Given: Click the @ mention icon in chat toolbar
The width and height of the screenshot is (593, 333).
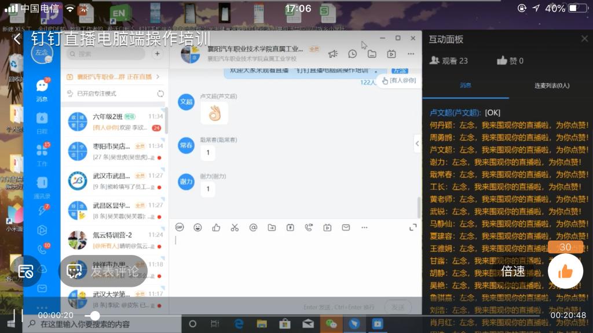Looking at the screenshot, I should 253,228.
